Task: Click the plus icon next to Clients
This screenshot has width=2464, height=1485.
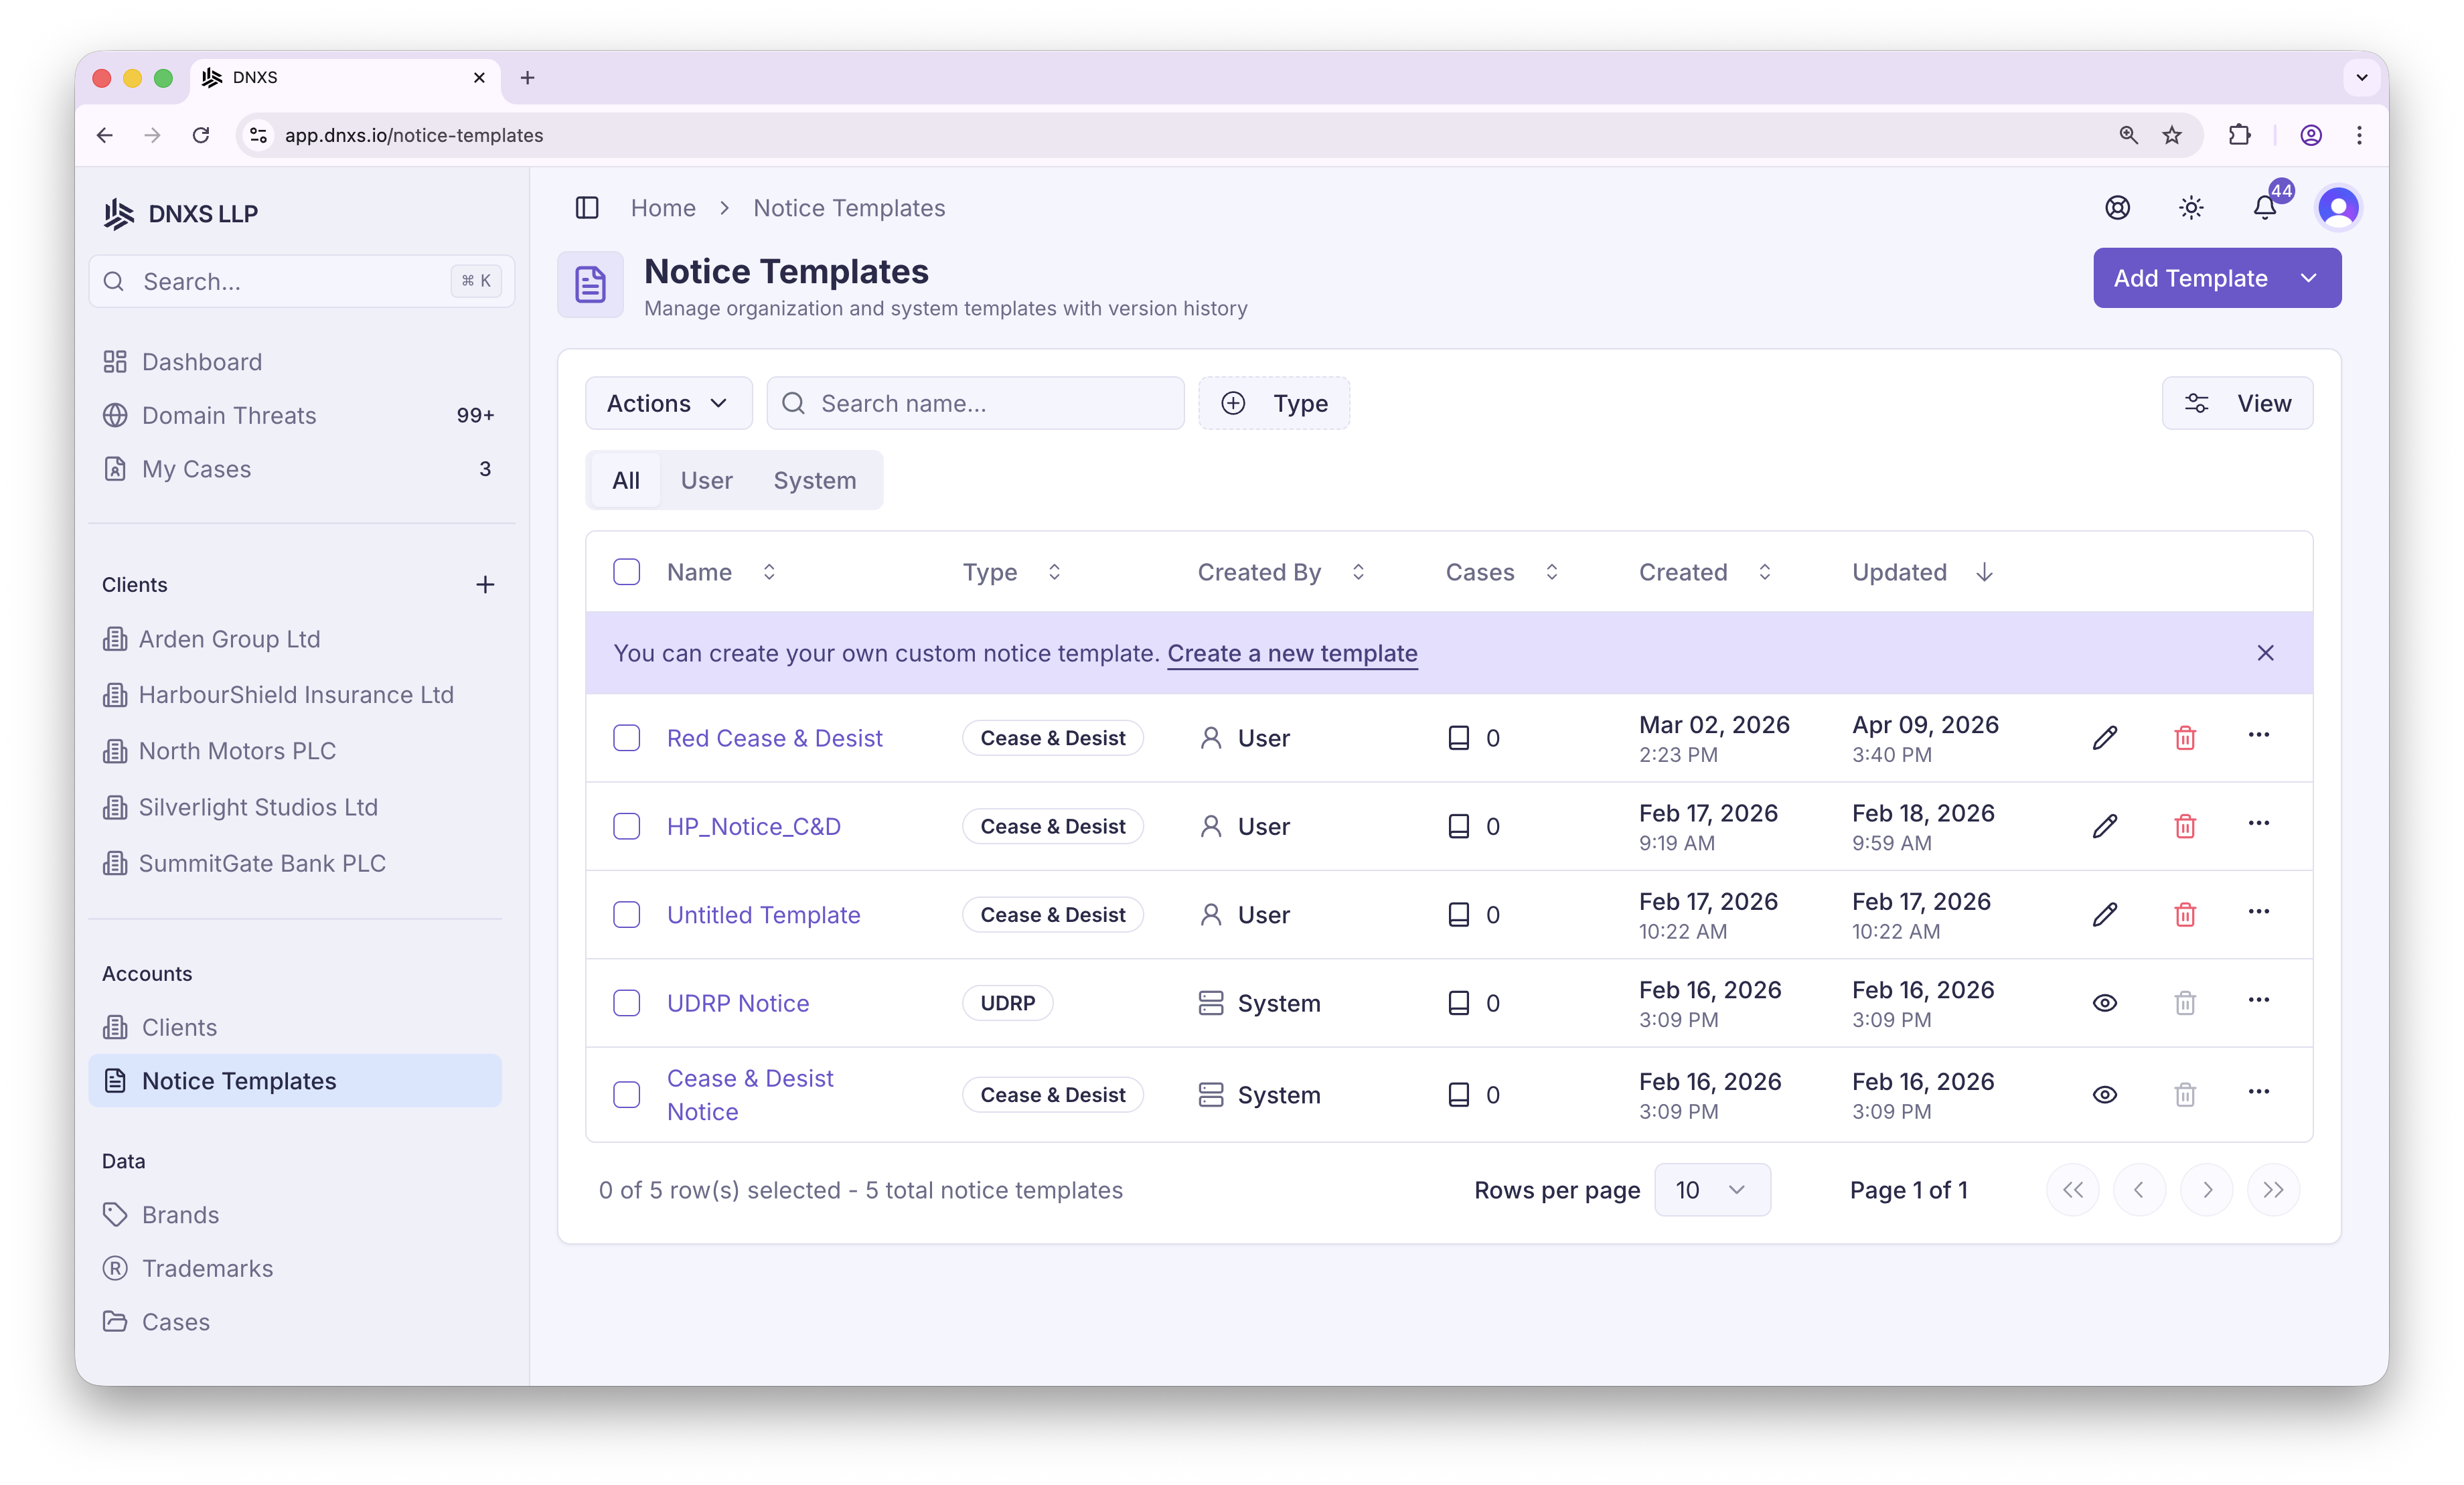Action: coord(485,585)
